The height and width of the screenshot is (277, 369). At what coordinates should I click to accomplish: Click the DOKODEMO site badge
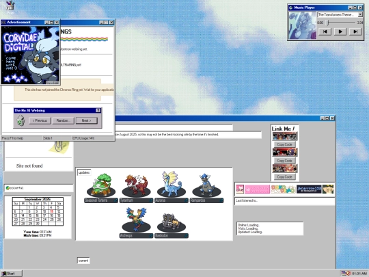coord(283,189)
